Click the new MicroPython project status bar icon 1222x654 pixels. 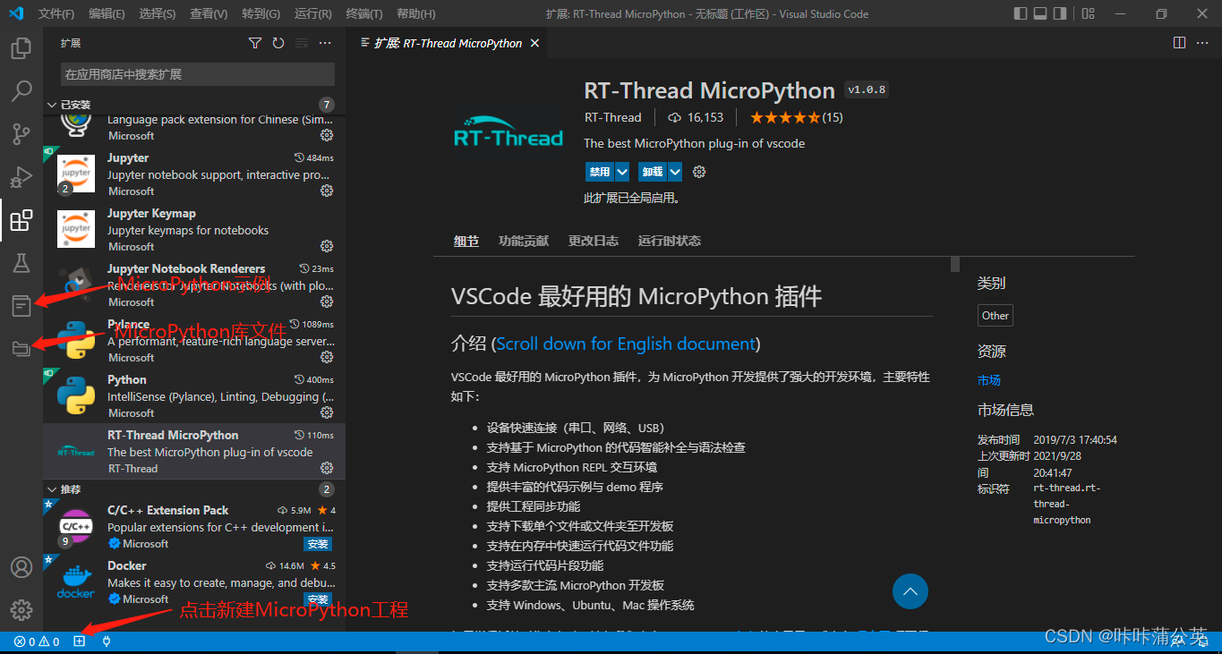point(80,641)
